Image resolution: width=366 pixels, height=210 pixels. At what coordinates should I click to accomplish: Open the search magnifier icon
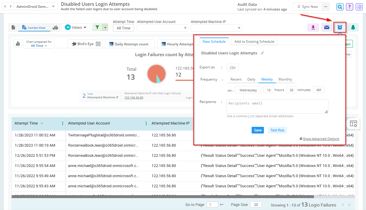340,7
